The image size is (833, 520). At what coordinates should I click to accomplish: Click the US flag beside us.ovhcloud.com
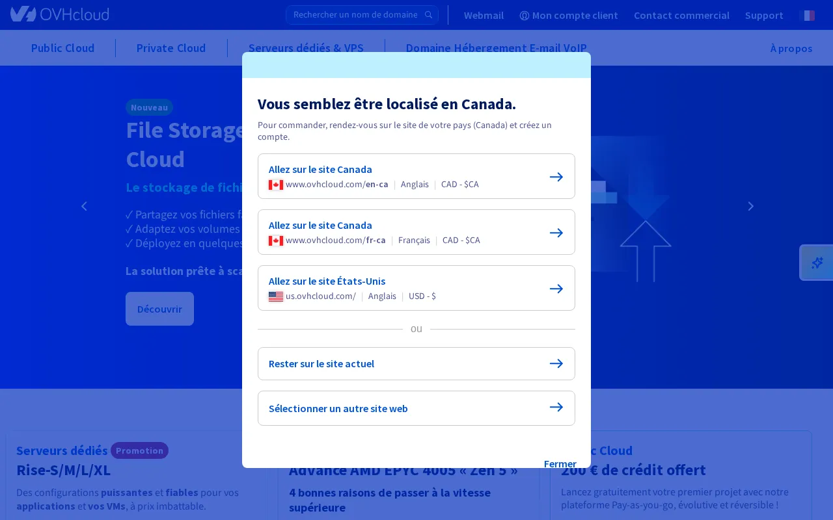pos(276,296)
